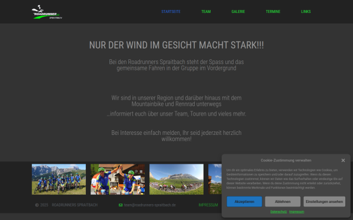Open the road race peloton thumbnail

(x=176, y=180)
